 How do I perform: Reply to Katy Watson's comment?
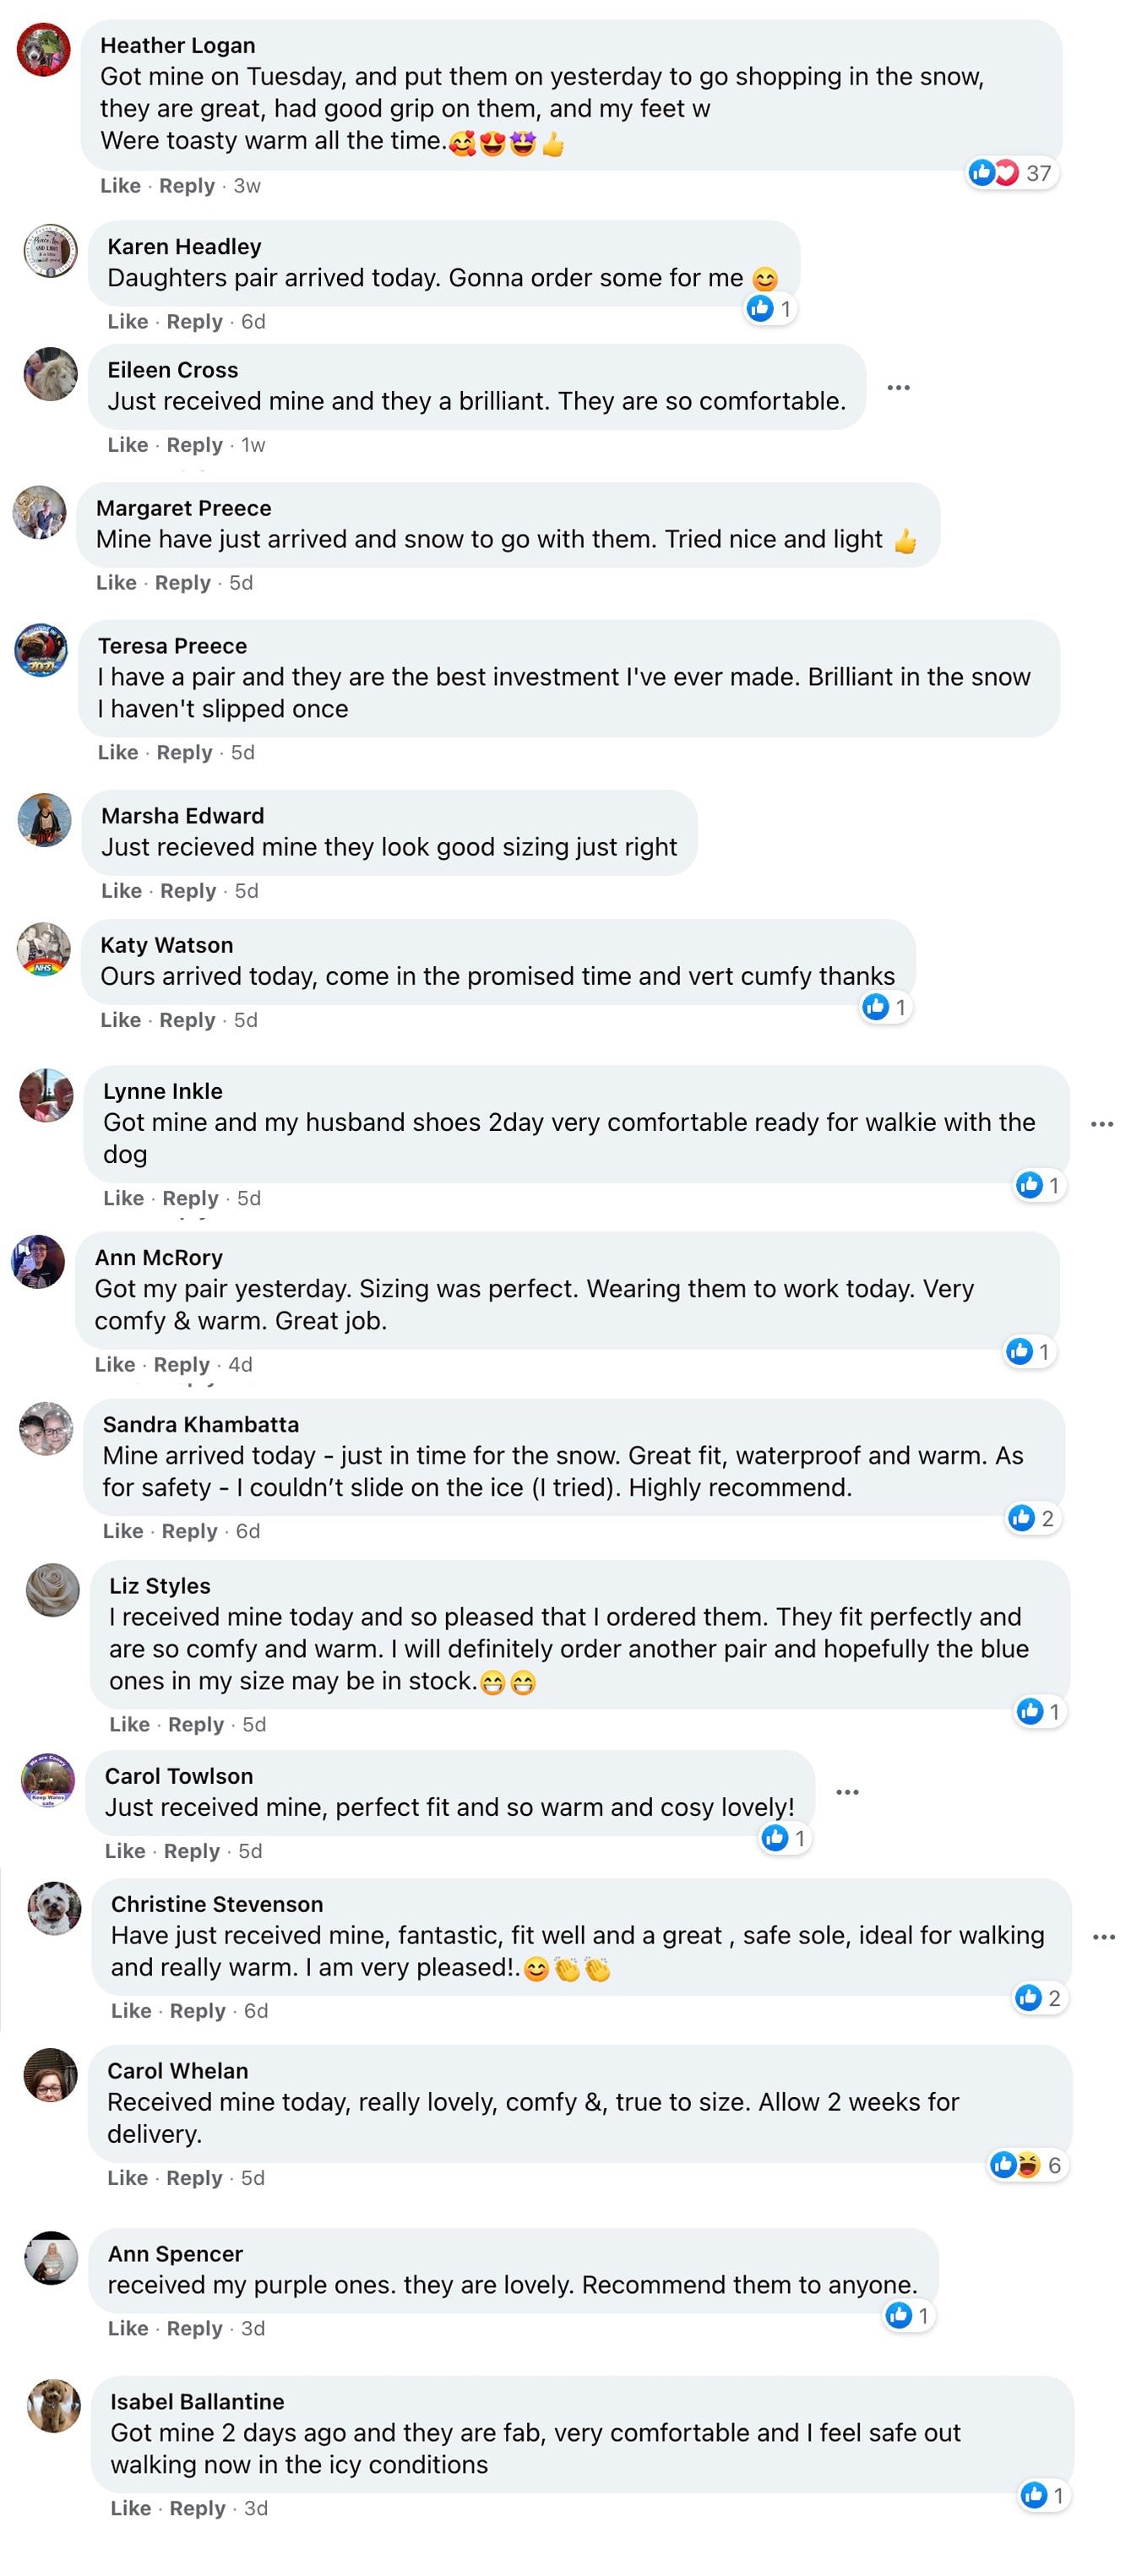pos(187,1020)
